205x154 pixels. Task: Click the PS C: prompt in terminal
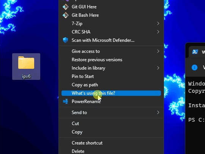coord(196,120)
